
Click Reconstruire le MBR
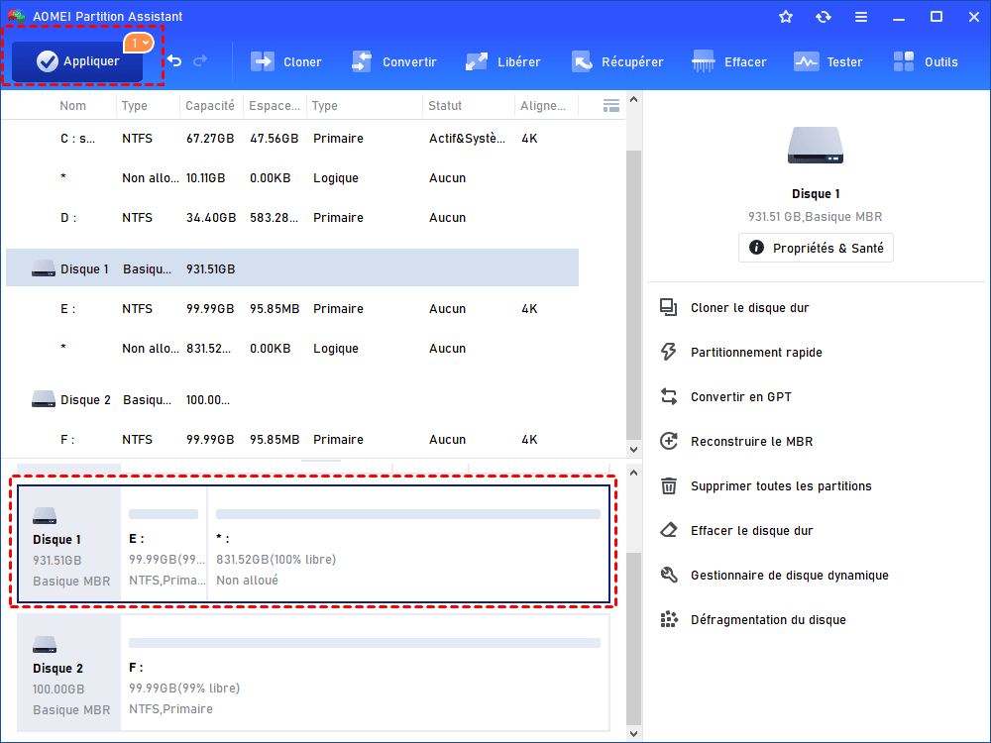click(x=751, y=442)
